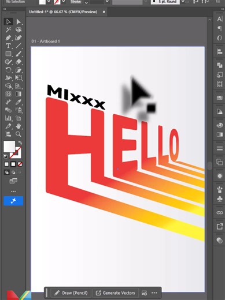Enable Draw Normal mode
The image size is (225, 300).
(x=6, y=172)
